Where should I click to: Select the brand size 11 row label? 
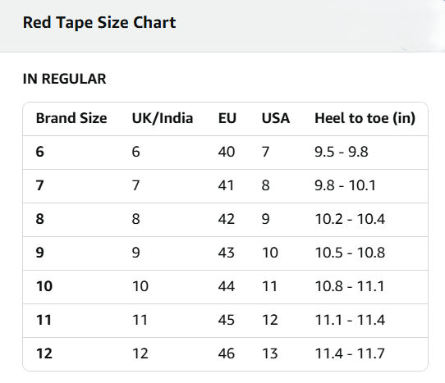(x=44, y=320)
